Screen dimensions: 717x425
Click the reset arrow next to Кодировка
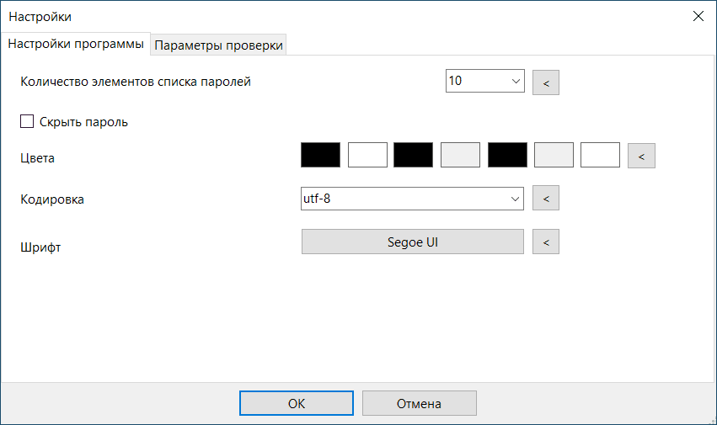pos(545,199)
